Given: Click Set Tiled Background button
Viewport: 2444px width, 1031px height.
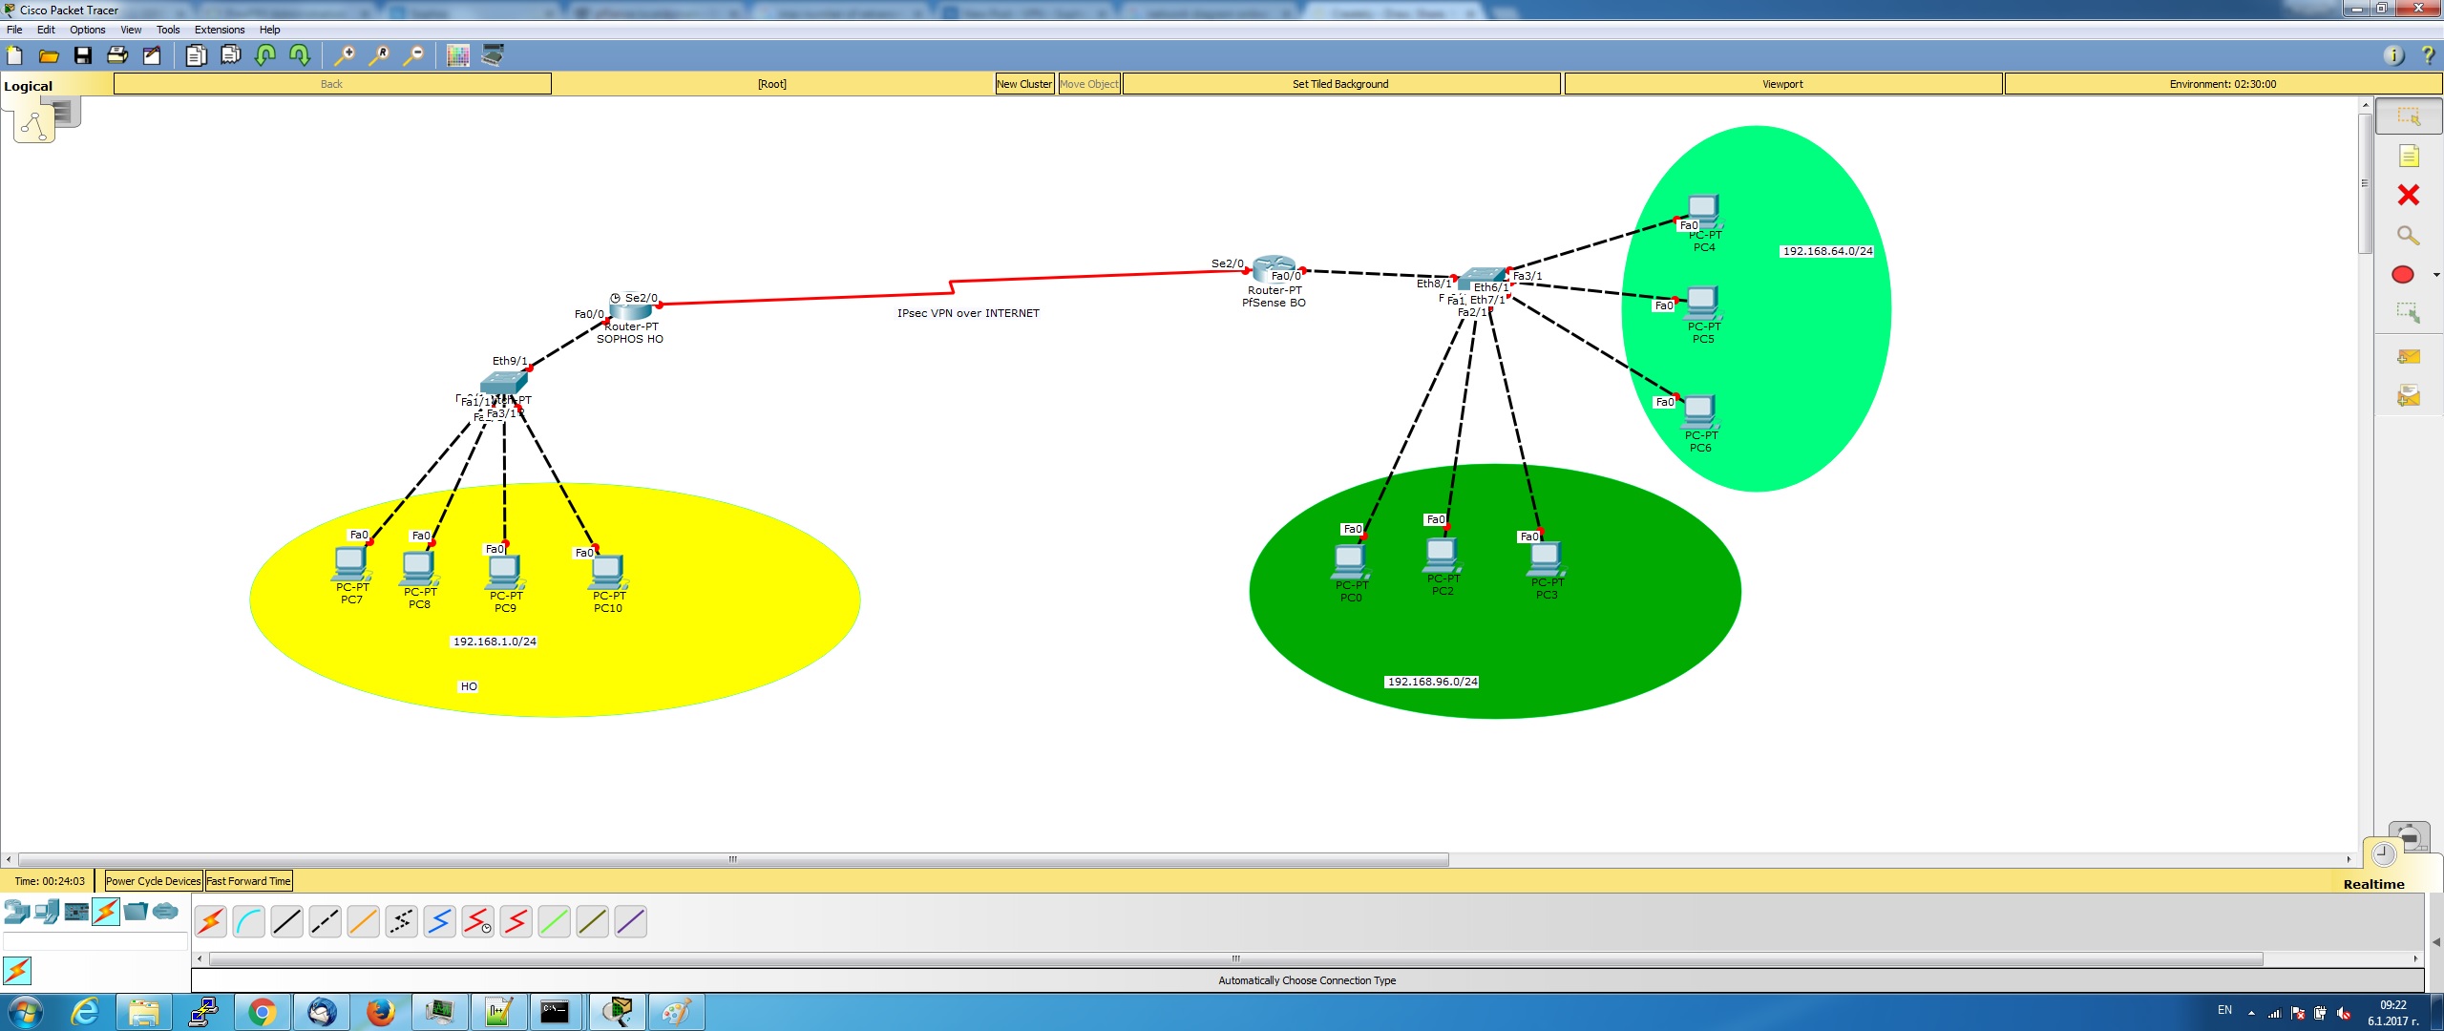Looking at the screenshot, I should [1340, 84].
